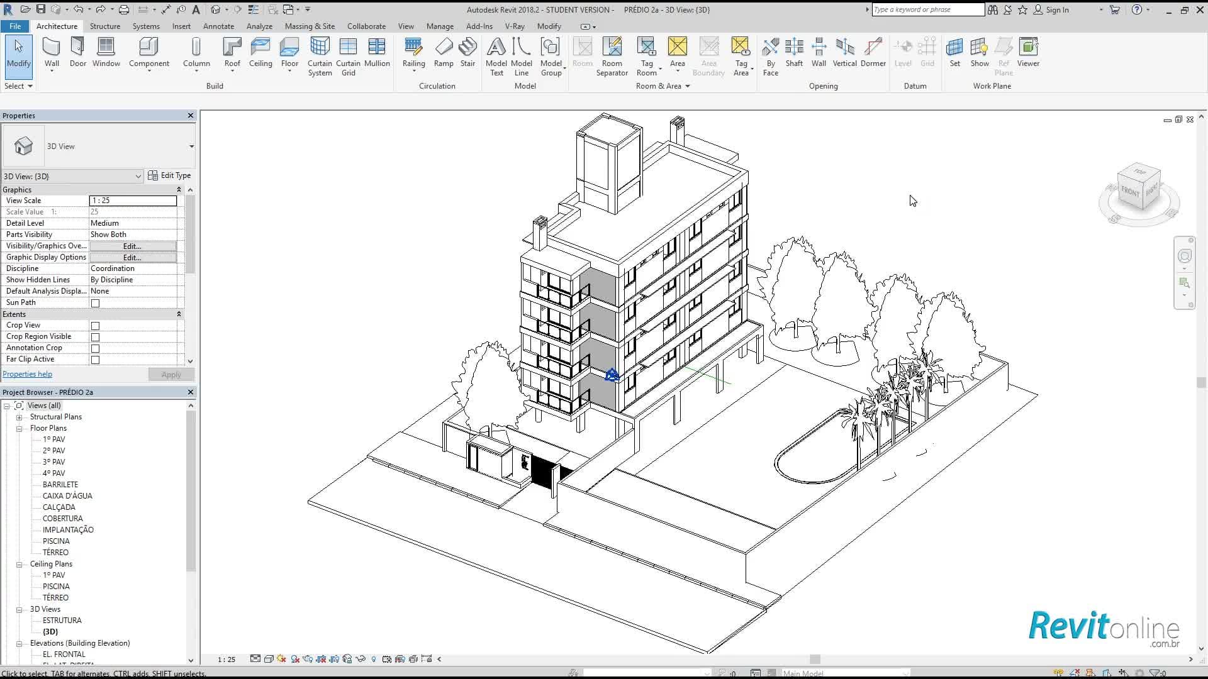Screen dimensions: 1208x679
Task: Select the Mullion tool
Action: pos(377,53)
